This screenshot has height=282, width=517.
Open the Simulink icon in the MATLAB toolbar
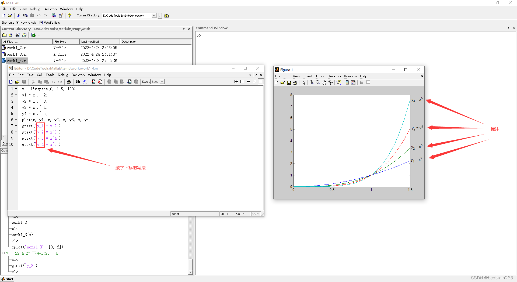(54, 16)
